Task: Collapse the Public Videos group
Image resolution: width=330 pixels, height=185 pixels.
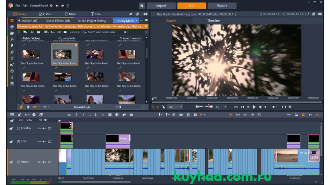Action: click(x=21, y=39)
